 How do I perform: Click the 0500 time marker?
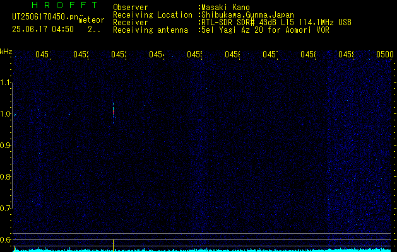click(x=385, y=54)
